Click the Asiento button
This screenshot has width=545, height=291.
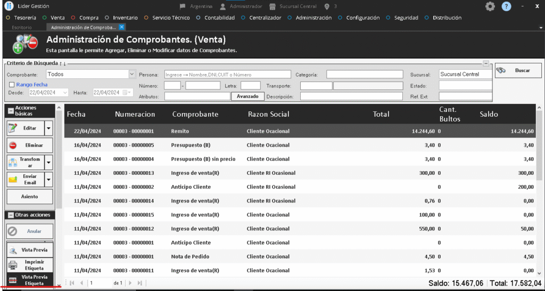(x=30, y=197)
